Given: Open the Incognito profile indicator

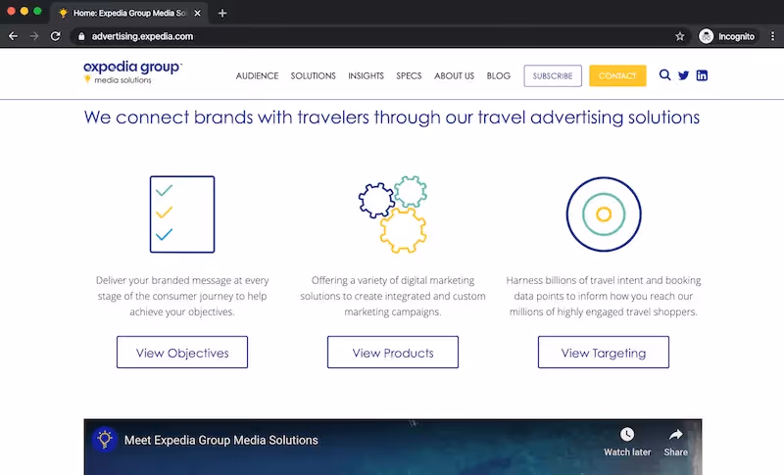Looking at the screenshot, I should pyautogui.click(x=727, y=36).
